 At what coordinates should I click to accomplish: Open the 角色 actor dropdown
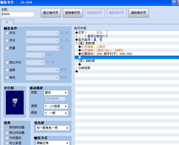pos(42,78)
